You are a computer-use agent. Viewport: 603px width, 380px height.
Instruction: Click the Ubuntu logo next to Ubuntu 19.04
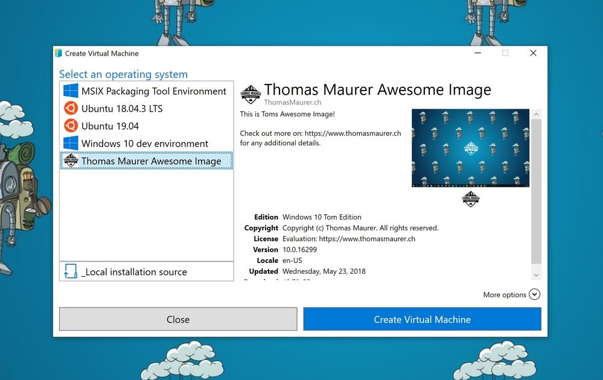(x=71, y=125)
